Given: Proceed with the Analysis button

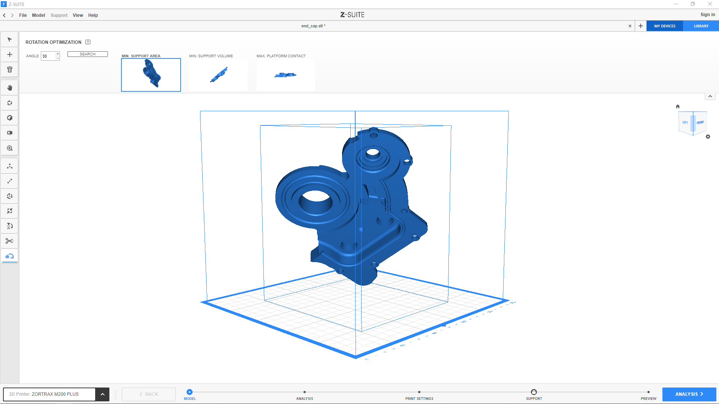Looking at the screenshot, I should 689,394.
